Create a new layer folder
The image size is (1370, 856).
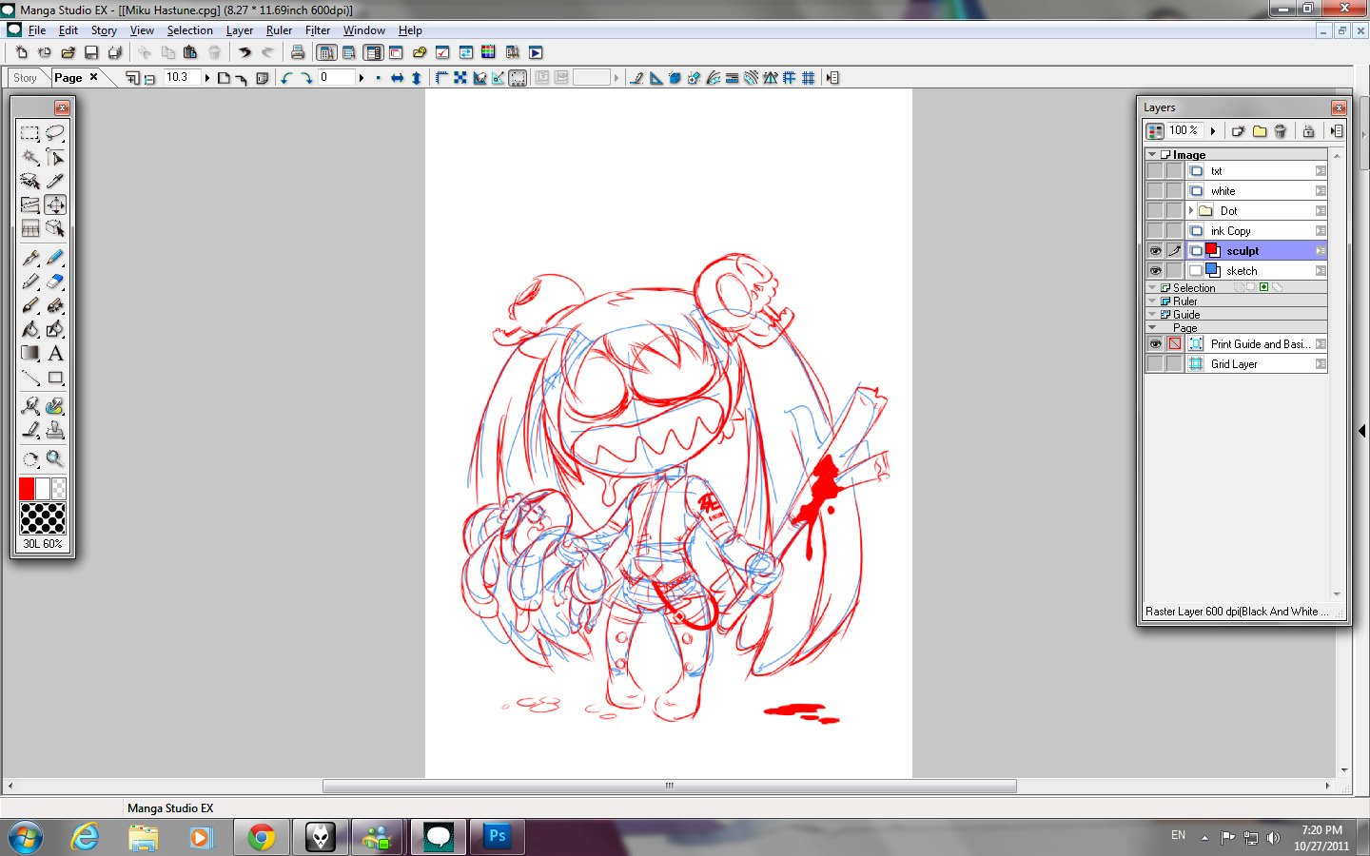(x=1260, y=131)
